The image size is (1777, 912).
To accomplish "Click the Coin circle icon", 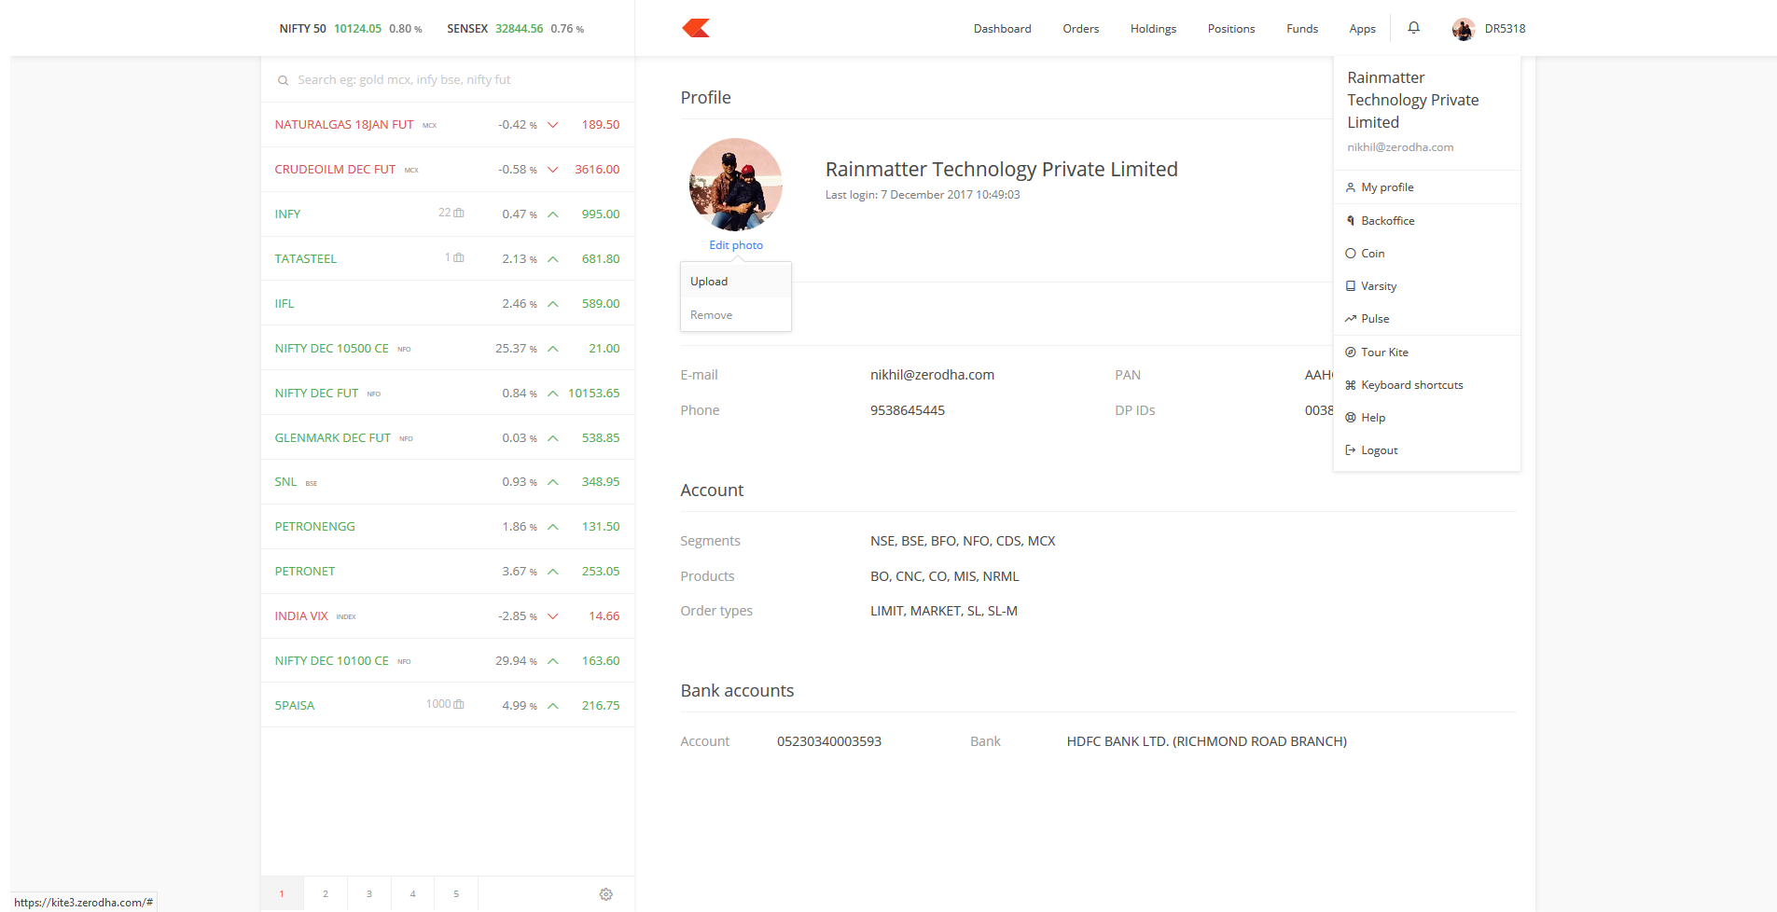I will coord(1350,254).
